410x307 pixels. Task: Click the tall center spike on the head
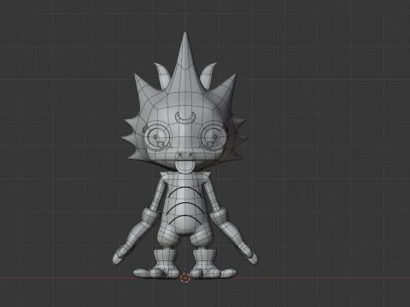coord(185,61)
